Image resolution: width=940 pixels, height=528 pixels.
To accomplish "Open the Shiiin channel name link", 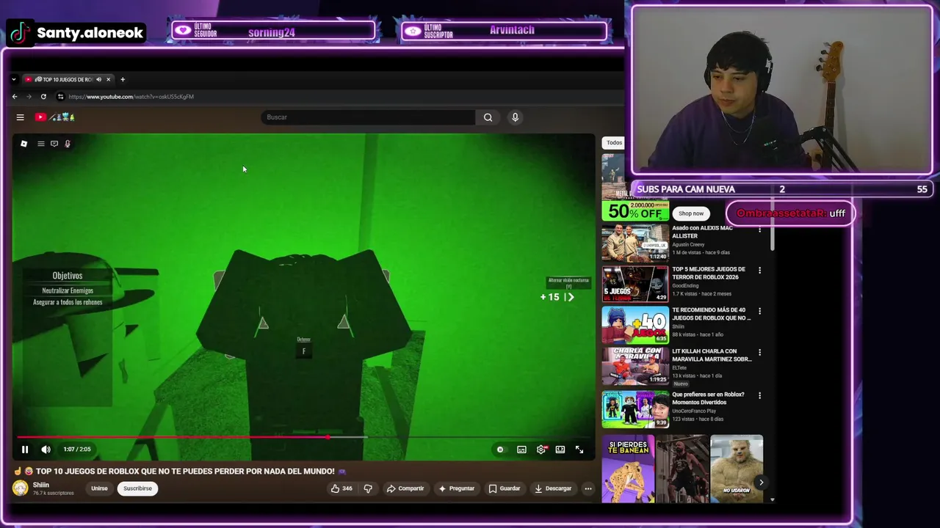I will (41, 485).
